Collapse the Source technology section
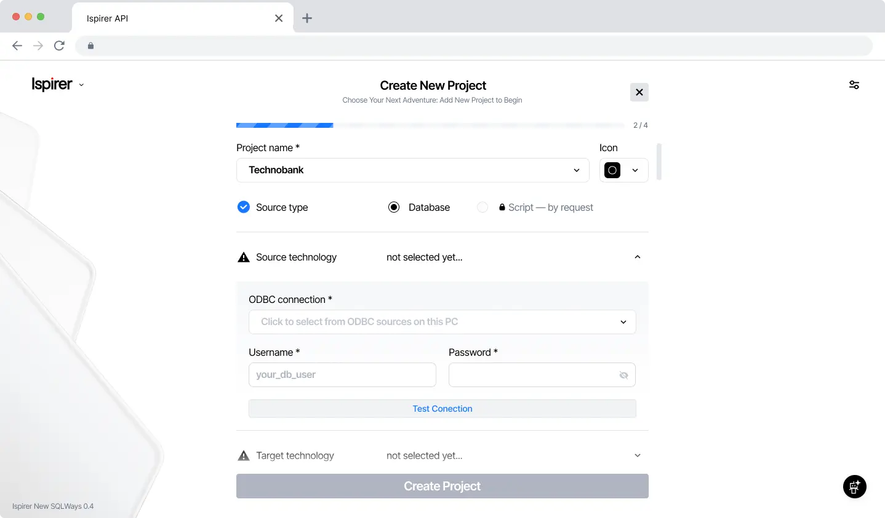The width and height of the screenshot is (885, 518). (x=638, y=257)
